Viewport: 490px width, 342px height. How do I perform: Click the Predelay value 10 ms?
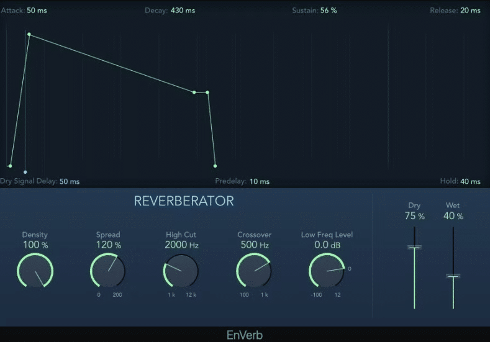pyautogui.click(x=260, y=182)
